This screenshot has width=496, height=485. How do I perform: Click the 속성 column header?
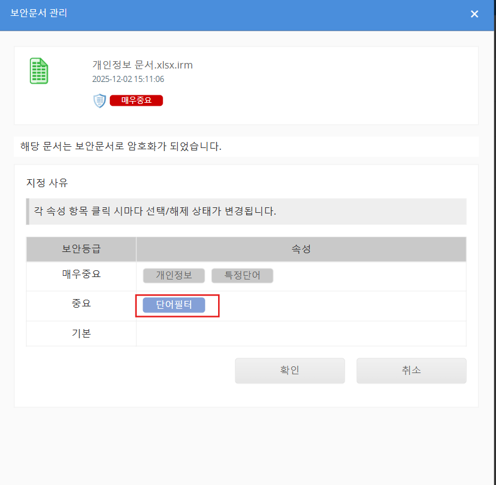[x=301, y=250]
